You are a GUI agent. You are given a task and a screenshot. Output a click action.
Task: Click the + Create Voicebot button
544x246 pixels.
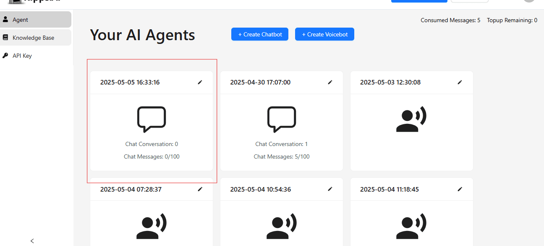pyautogui.click(x=324, y=34)
